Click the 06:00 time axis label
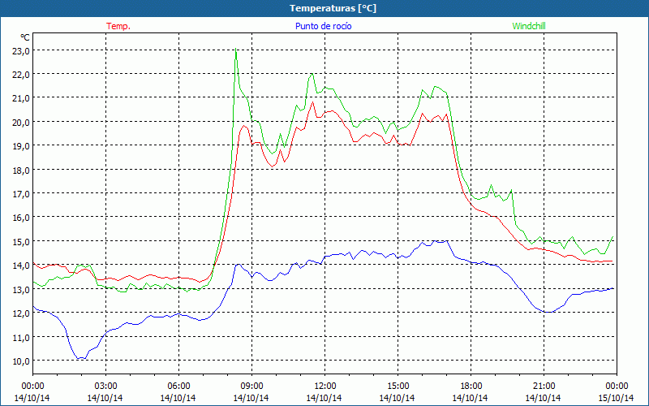Screen dimensions: 649x406 pos(178,386)
